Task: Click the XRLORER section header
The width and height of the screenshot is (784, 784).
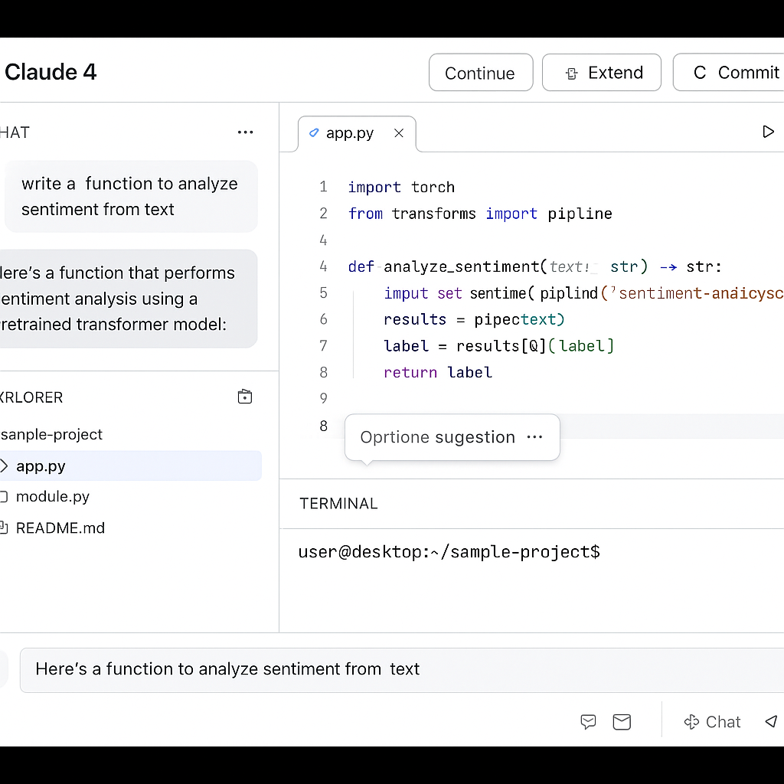Action: click(x=31, y=397)
